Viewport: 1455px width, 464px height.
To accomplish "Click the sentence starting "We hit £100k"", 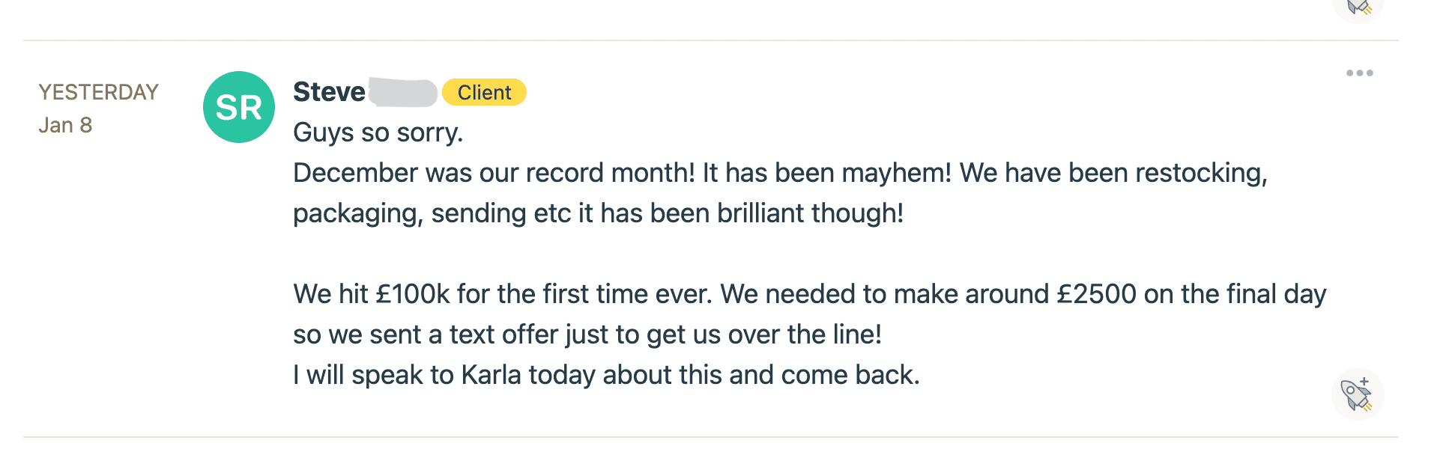I will [503, 294].
